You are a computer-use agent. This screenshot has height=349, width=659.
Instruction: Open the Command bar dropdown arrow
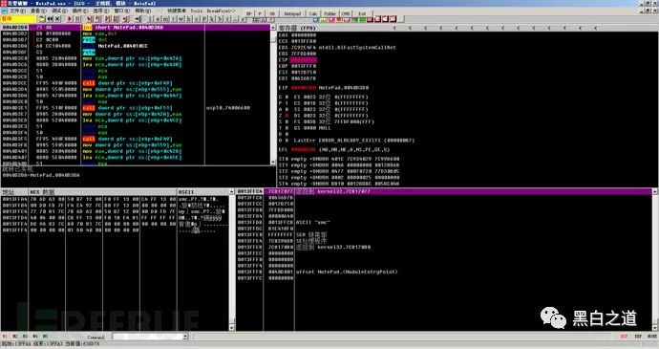[x=185, y=337]
